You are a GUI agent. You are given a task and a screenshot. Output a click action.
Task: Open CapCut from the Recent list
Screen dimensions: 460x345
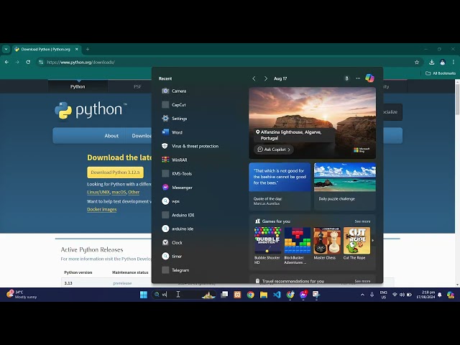point(174,105)
